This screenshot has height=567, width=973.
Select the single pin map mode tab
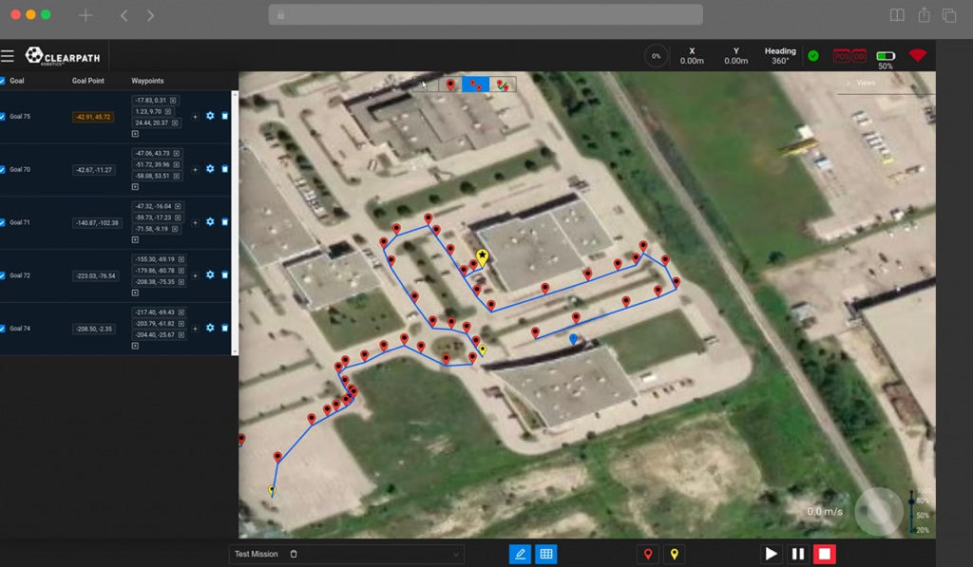(x=449, y=85)
